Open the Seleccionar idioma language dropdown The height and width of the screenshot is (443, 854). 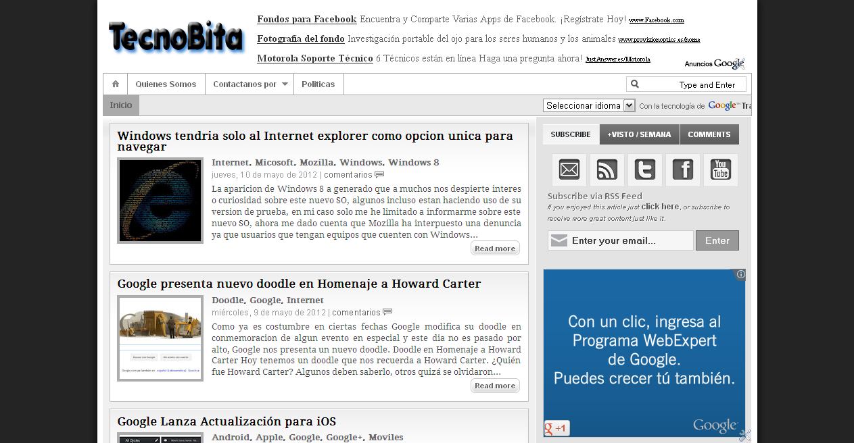589,105
